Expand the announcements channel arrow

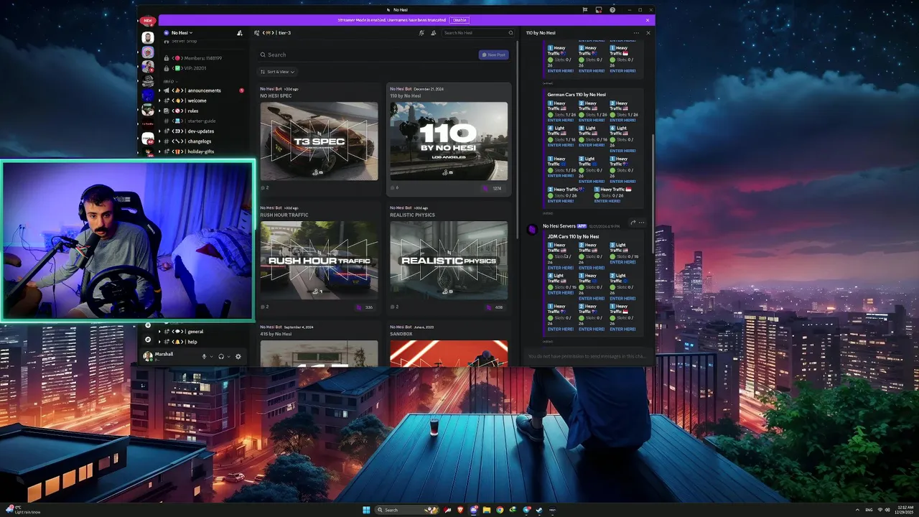(x=160, y=90)
